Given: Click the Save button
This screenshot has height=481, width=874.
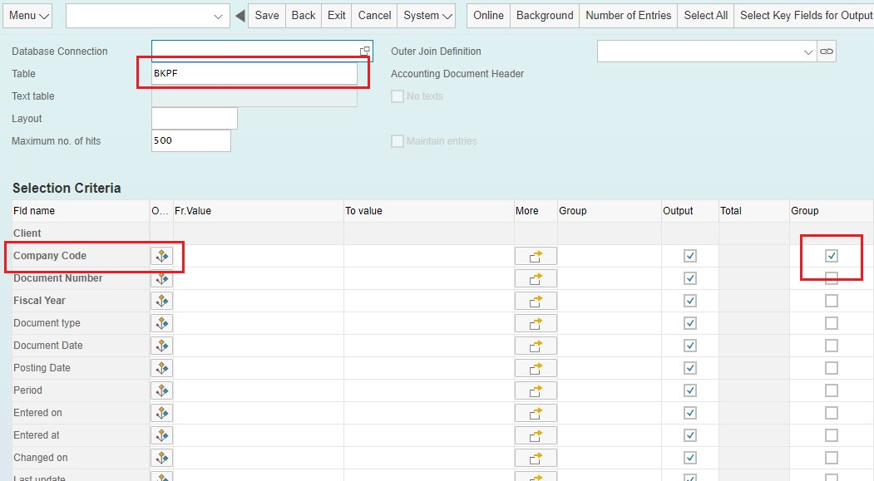Looking at the screenshot, I should pyautogui.click(x=267, y=16).
